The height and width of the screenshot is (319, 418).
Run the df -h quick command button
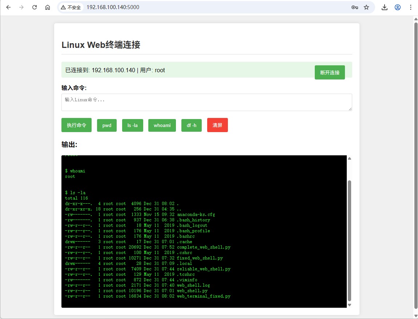[192, 125]
